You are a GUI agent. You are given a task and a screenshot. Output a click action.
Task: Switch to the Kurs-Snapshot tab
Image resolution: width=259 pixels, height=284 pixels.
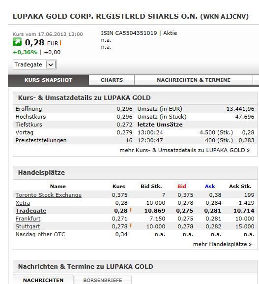click(48, 80)
